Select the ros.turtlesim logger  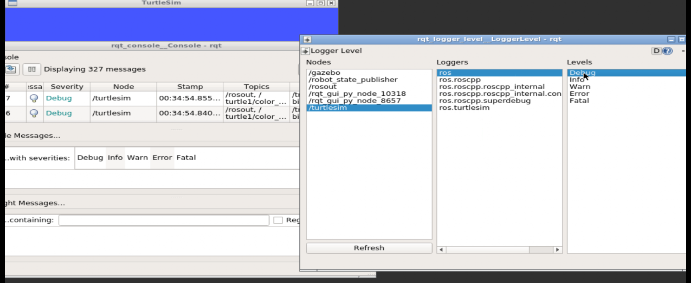point(500,108)
